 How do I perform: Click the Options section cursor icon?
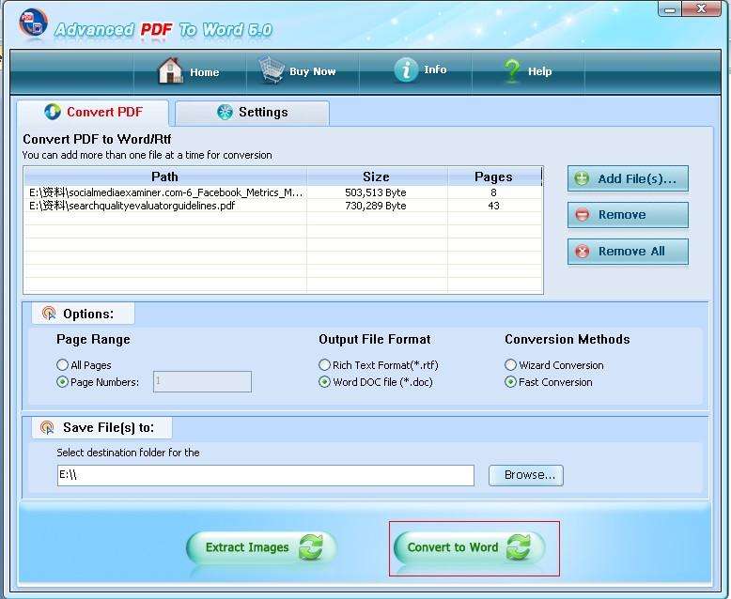click(49, 313)
